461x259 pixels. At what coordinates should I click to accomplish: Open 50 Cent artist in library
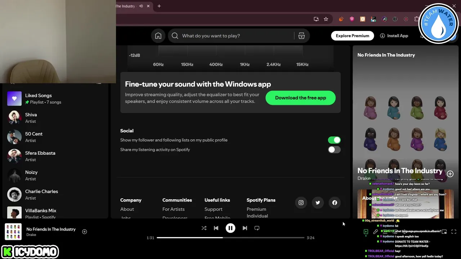(x=55, y=137)
